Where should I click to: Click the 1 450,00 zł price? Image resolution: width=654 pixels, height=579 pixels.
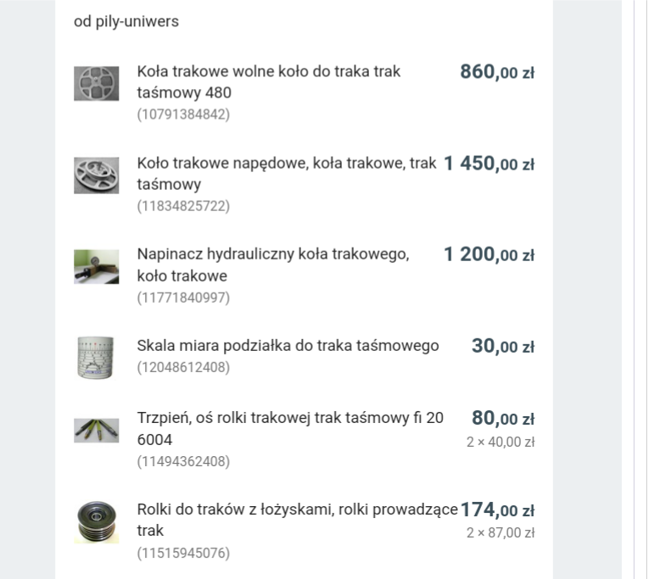point(489,164)
